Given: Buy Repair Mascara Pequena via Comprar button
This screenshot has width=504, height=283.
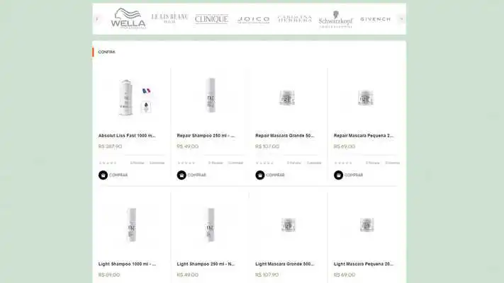Looking at the screenshot, I should [349, 175].
